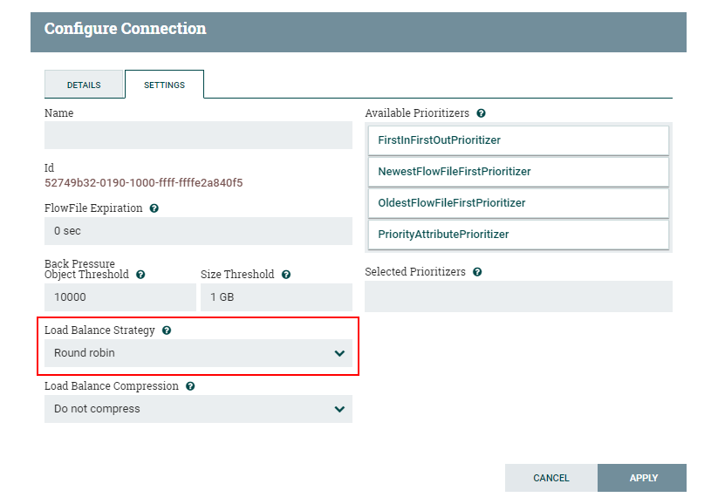Open FlowFile Expiration help icon

[154, 208]
